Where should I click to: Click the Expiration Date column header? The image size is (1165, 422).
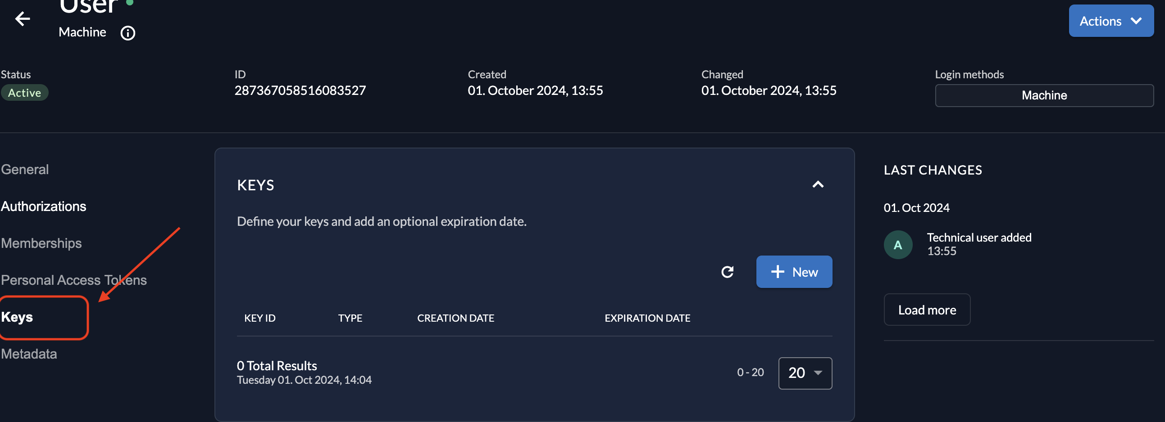[647, 318]
